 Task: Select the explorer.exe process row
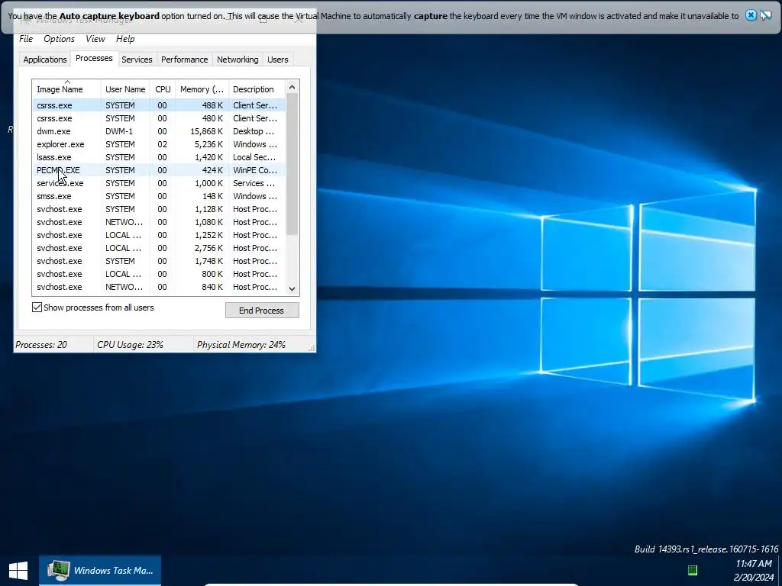159,144
